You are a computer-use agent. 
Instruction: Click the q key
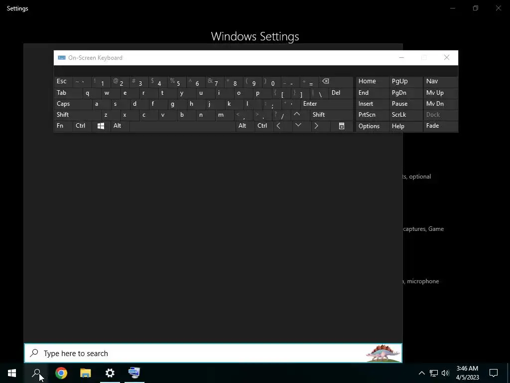[92, 93]
